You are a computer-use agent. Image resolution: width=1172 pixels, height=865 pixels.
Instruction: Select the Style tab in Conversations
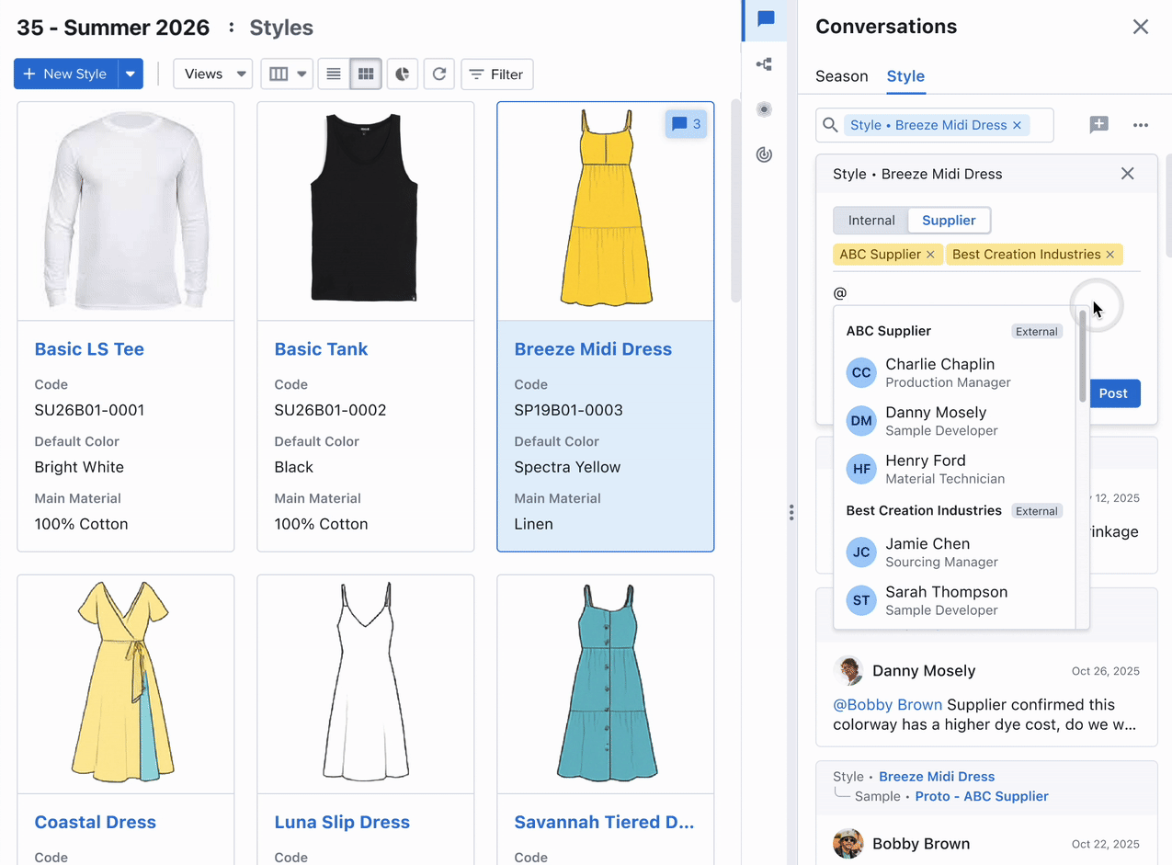pyautogui.click(x=905, y=76)
